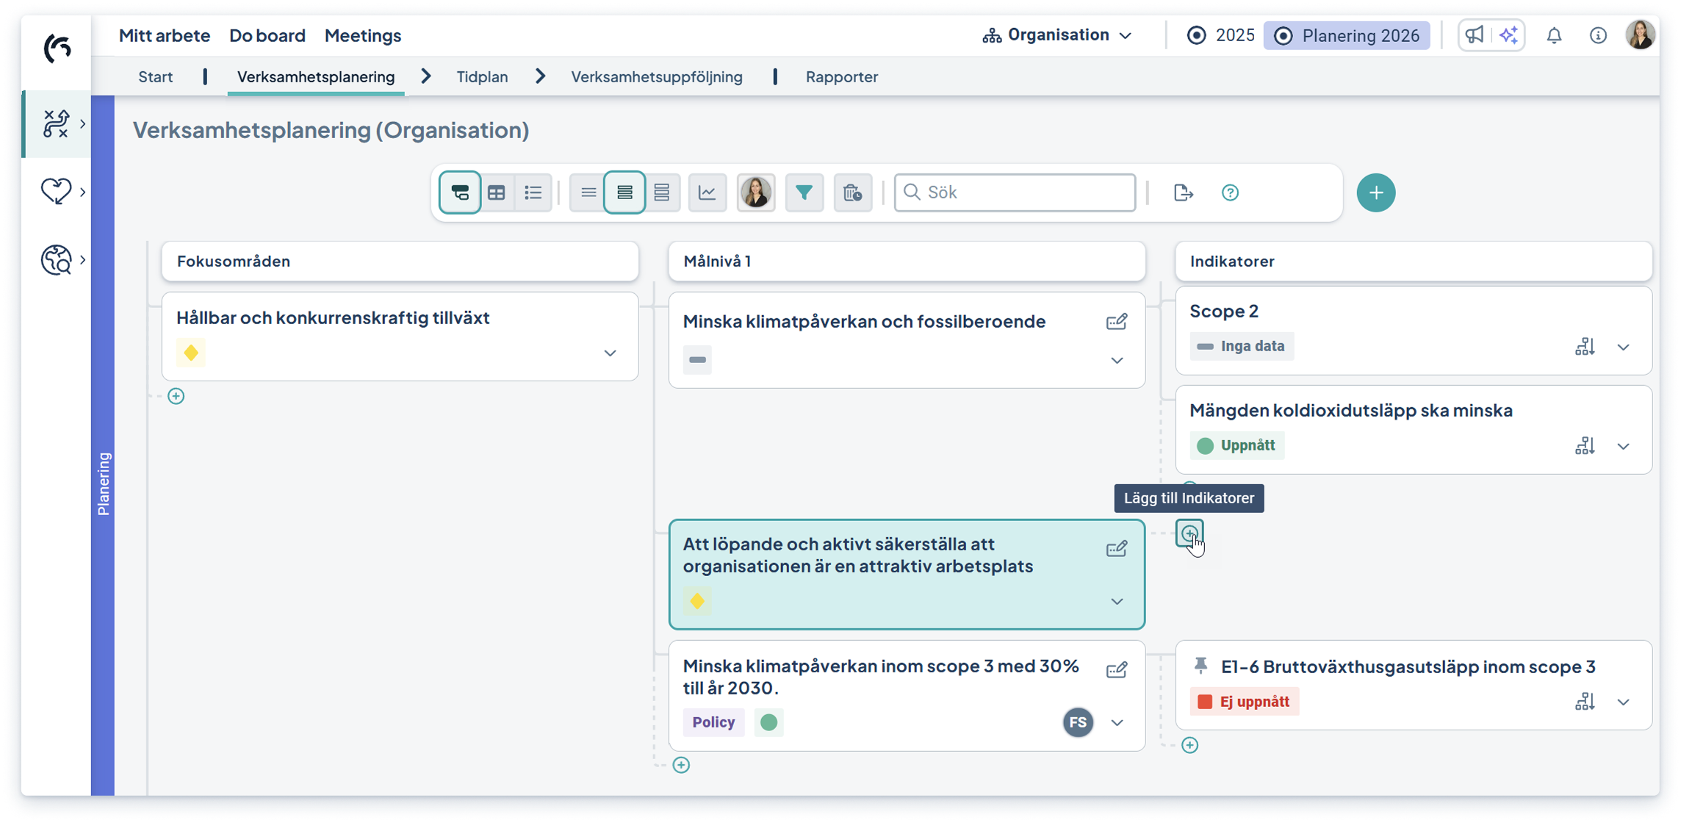The image size is (1681, 823).
Task: Expand the 'Scope 2' indicator card
Action: click(1625, 346)
